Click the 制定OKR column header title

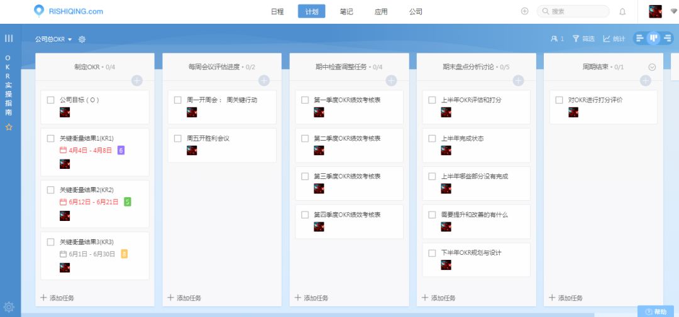point(87,67)
